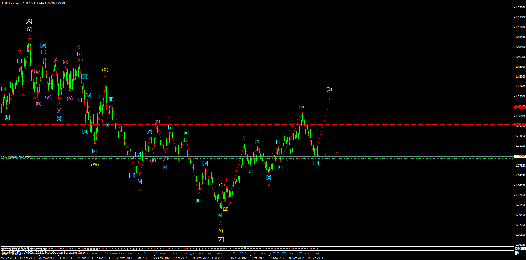Click the 1.16050 price scale label
526x260 pixels.
coord(520,235)
